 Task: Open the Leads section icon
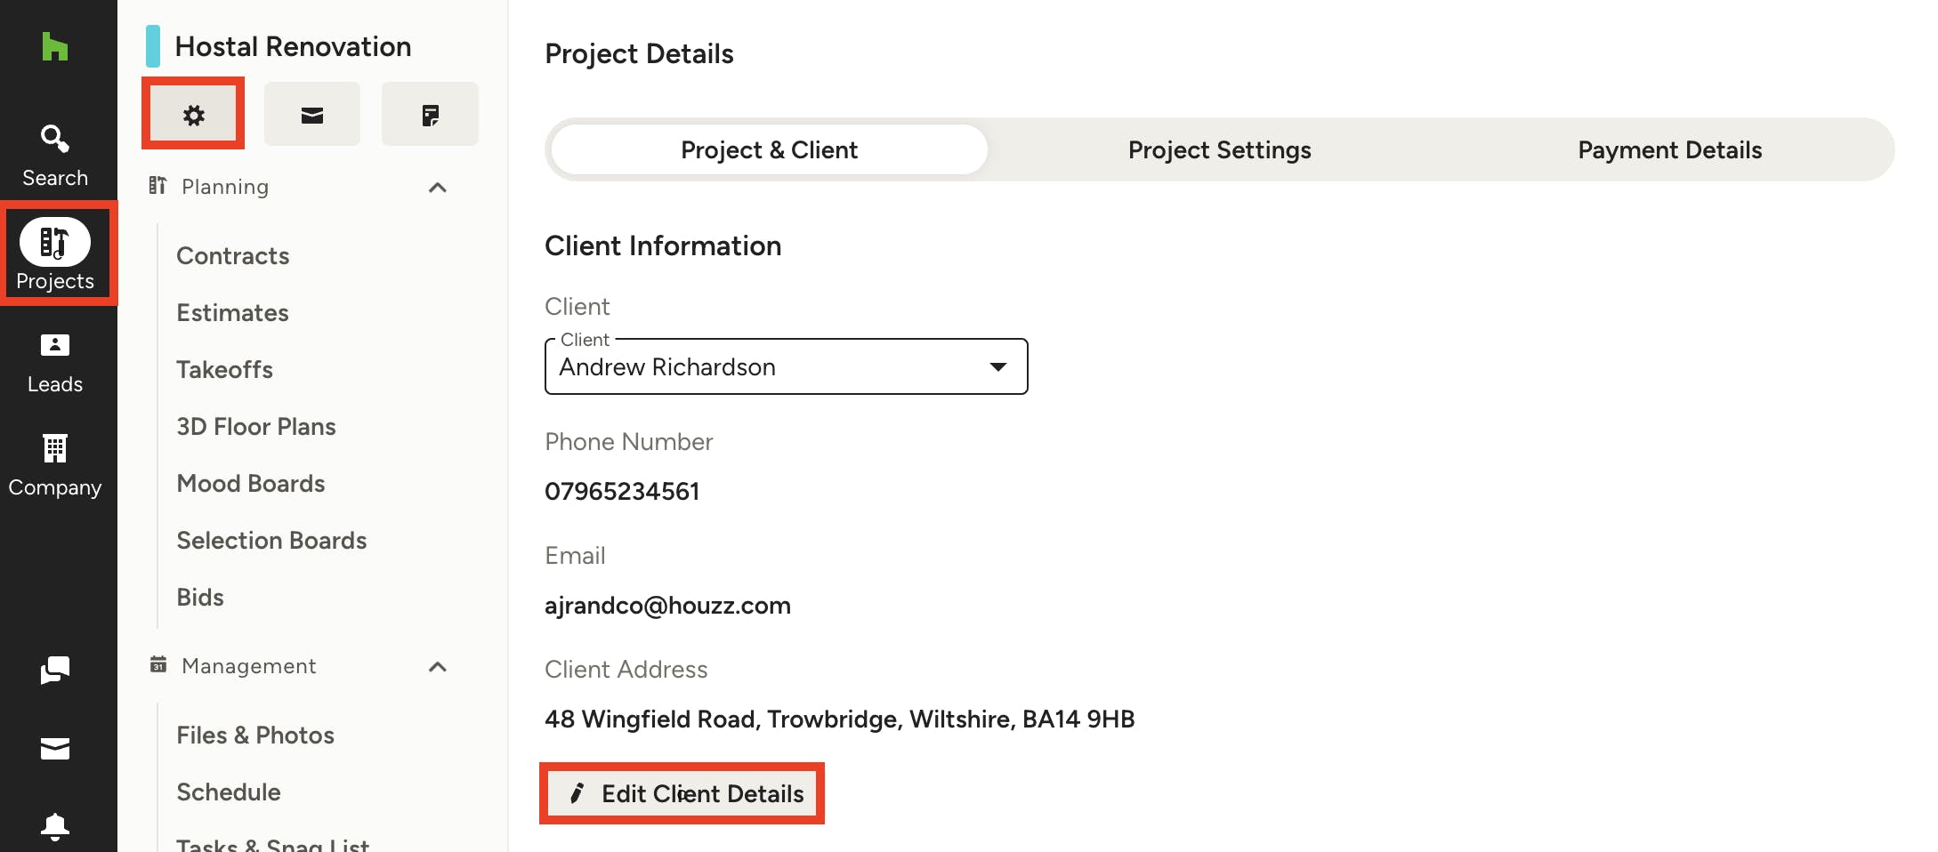(x=55, y=360)
